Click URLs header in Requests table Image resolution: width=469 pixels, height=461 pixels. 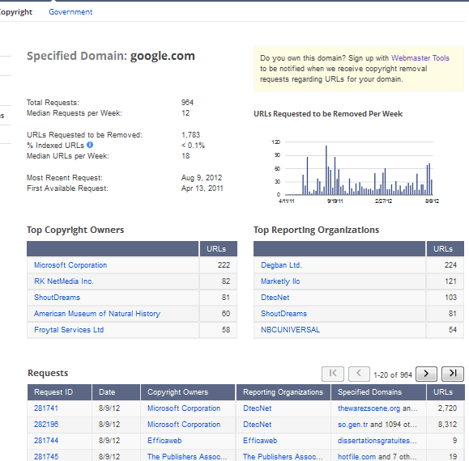point(446,392)
